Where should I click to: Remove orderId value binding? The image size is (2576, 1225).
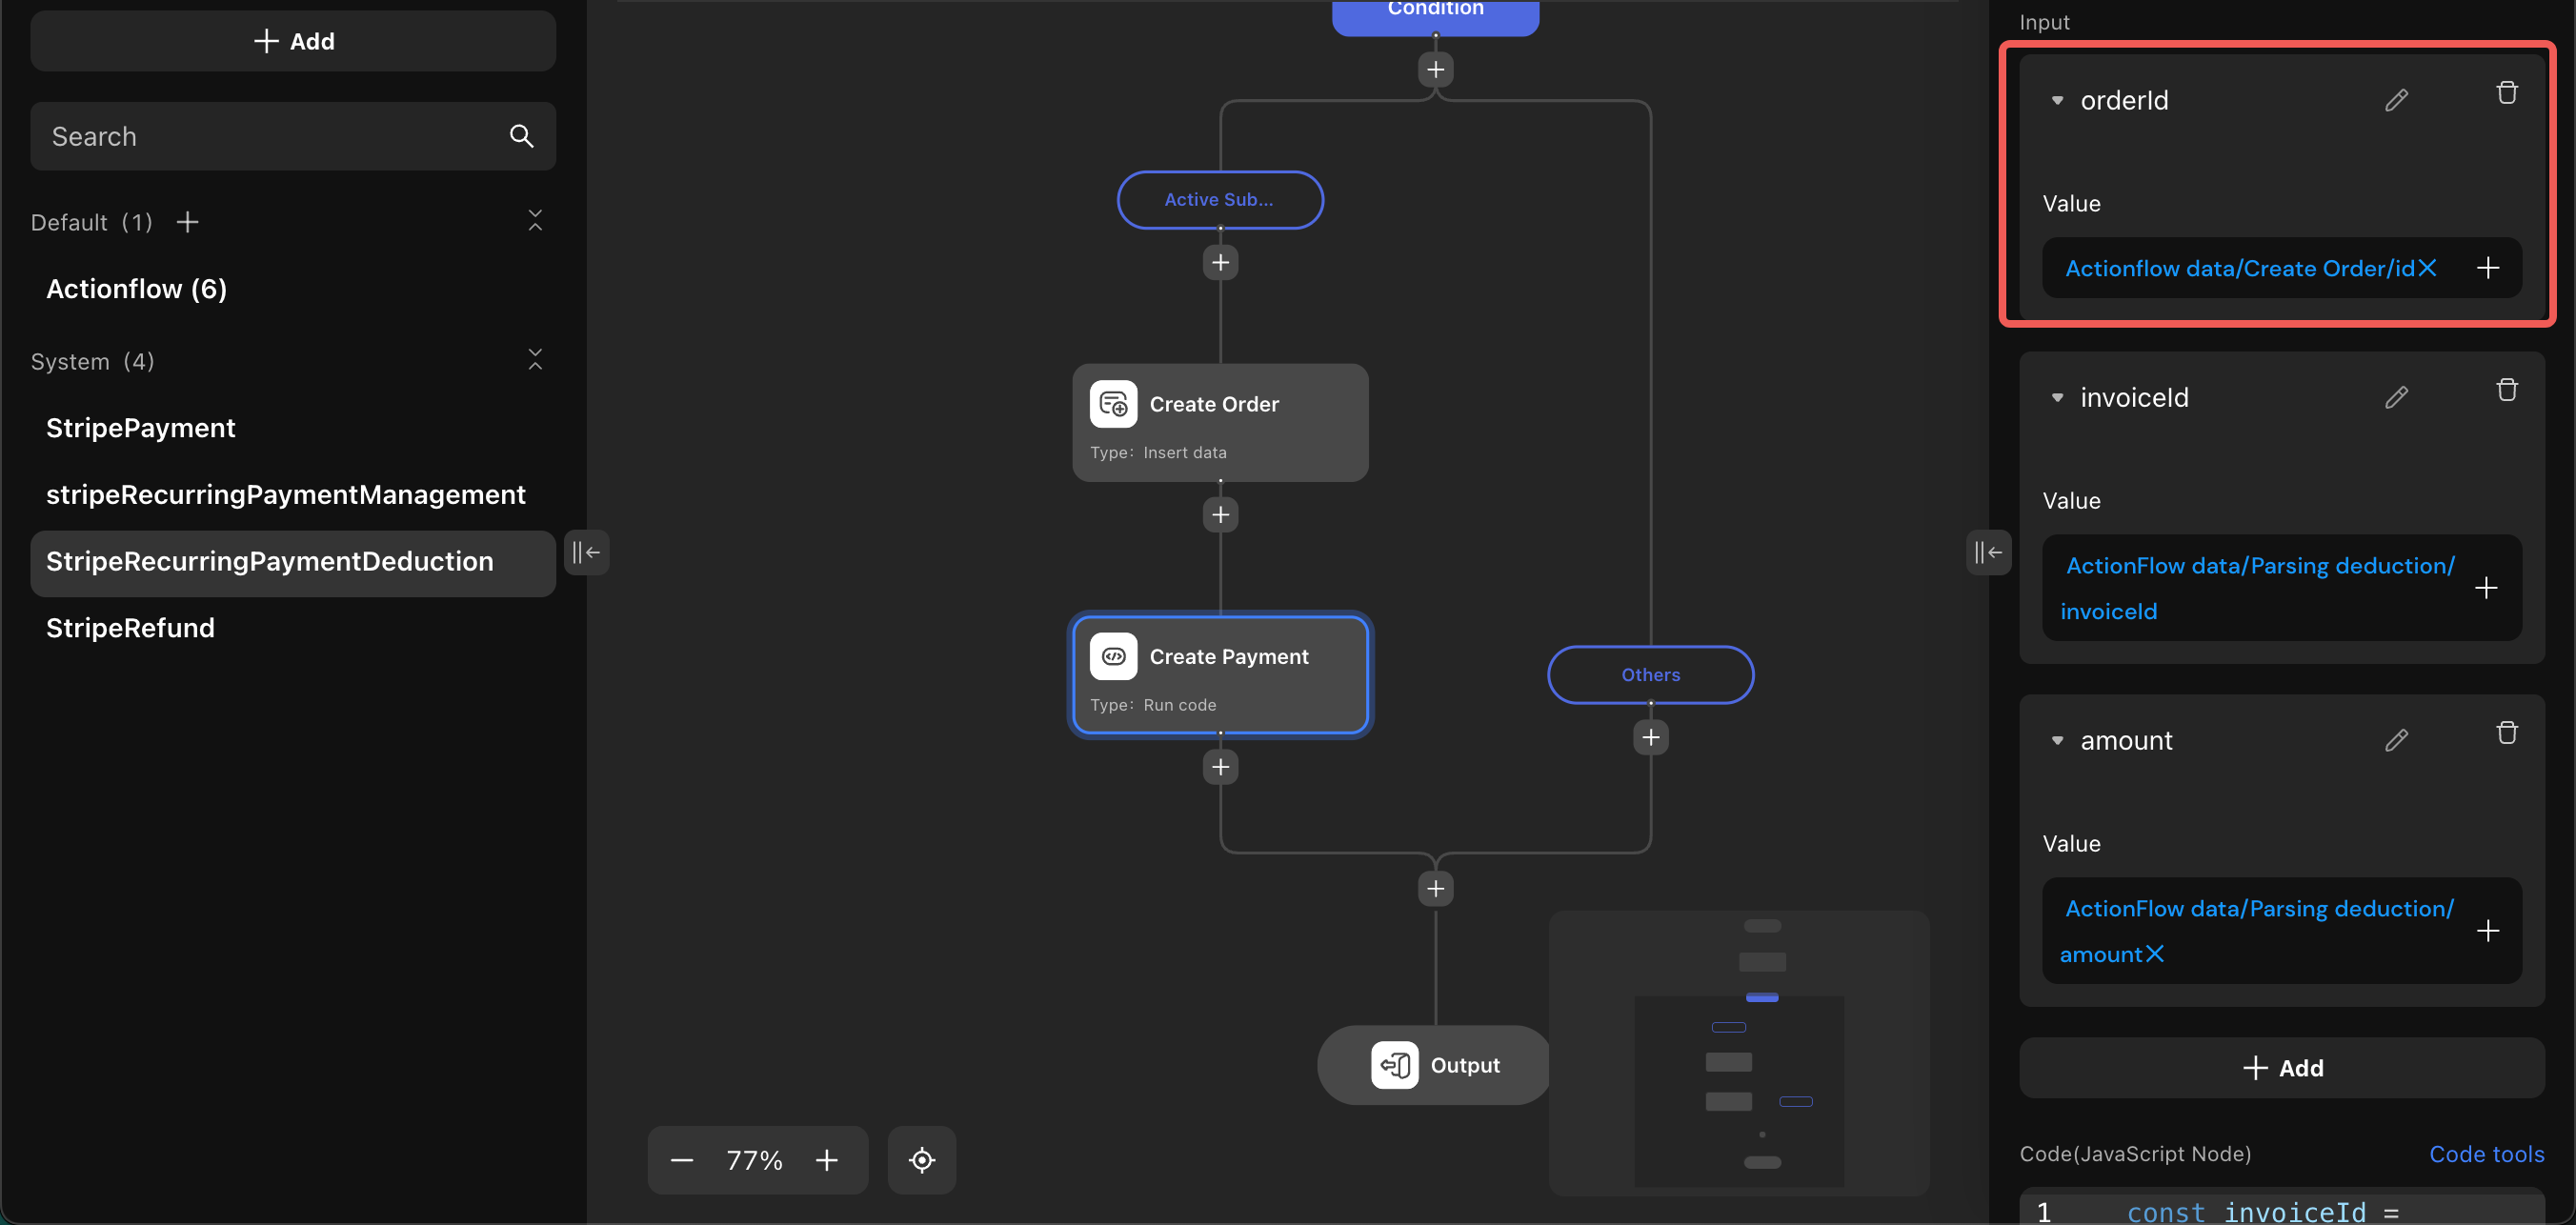(2427, 268)
